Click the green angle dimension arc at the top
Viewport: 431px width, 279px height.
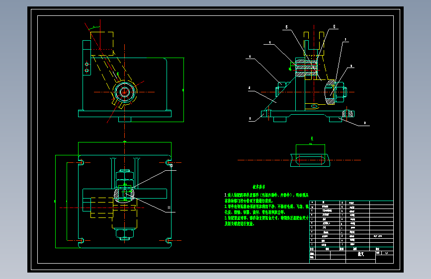94,27
